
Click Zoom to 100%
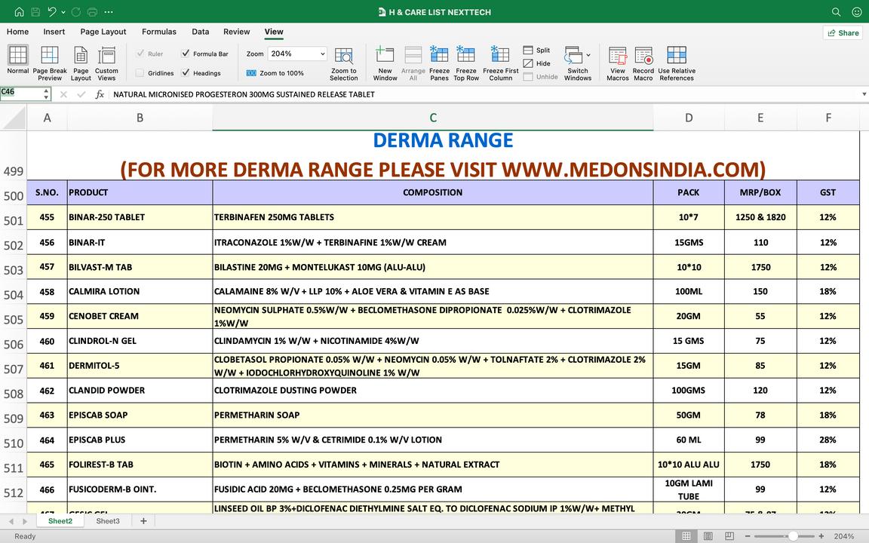click(275, 73)
